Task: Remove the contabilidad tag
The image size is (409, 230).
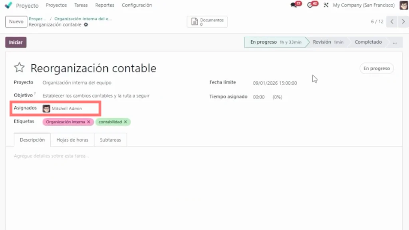Action: 125,122
